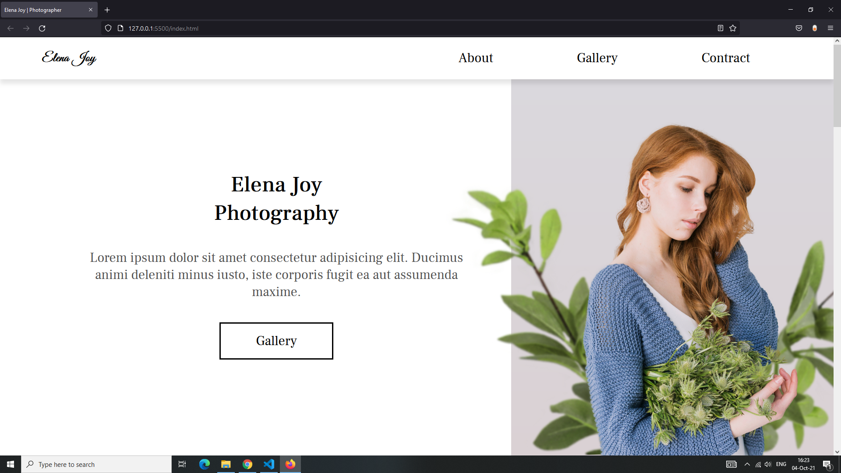Open About from the navigation bar
The image size is (841, 473).
(x=475, y=58)
